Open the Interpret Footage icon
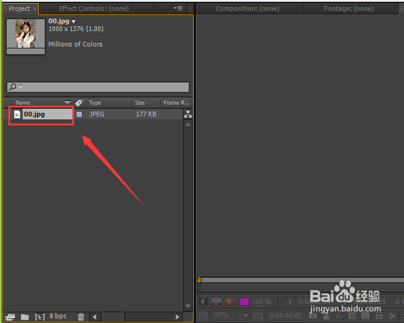 pyautogui.click(x=10, y=316)
